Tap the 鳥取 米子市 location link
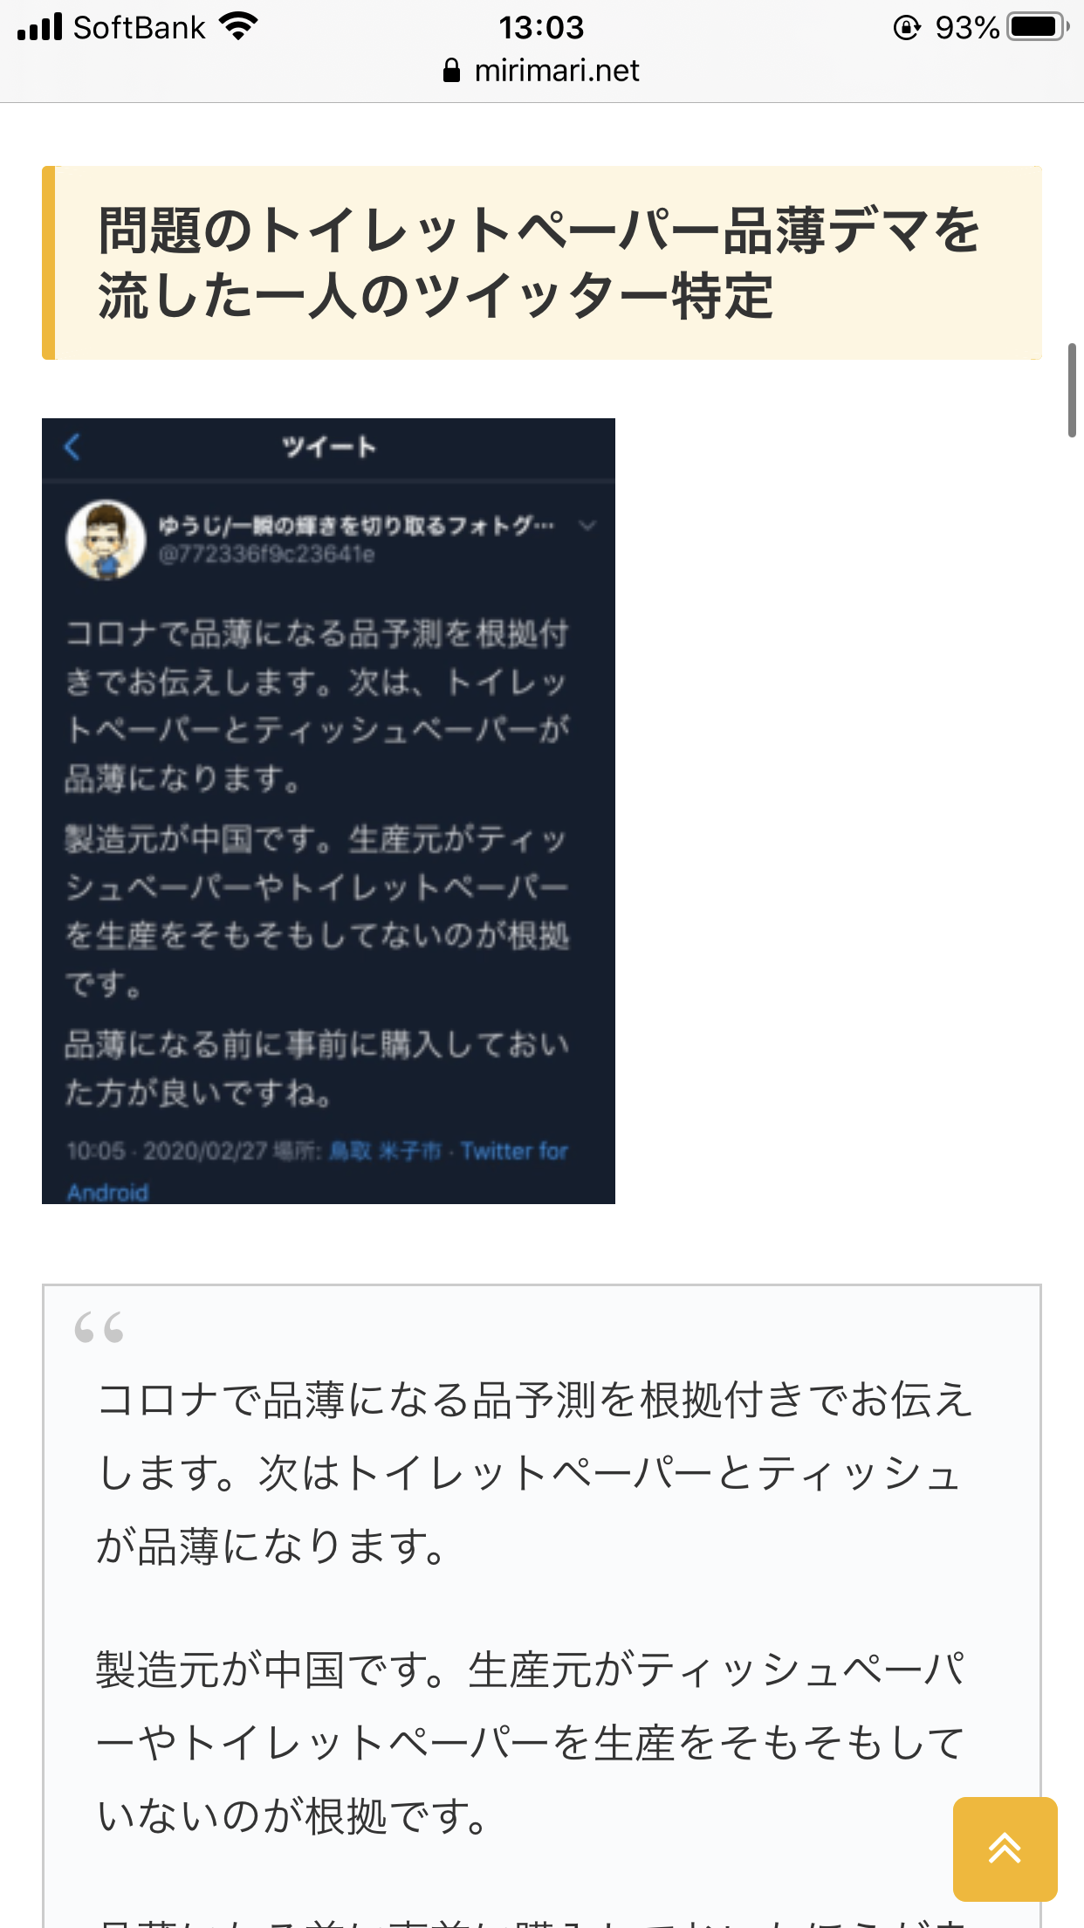1084x1928 pixels. (x=385, y=1151)
